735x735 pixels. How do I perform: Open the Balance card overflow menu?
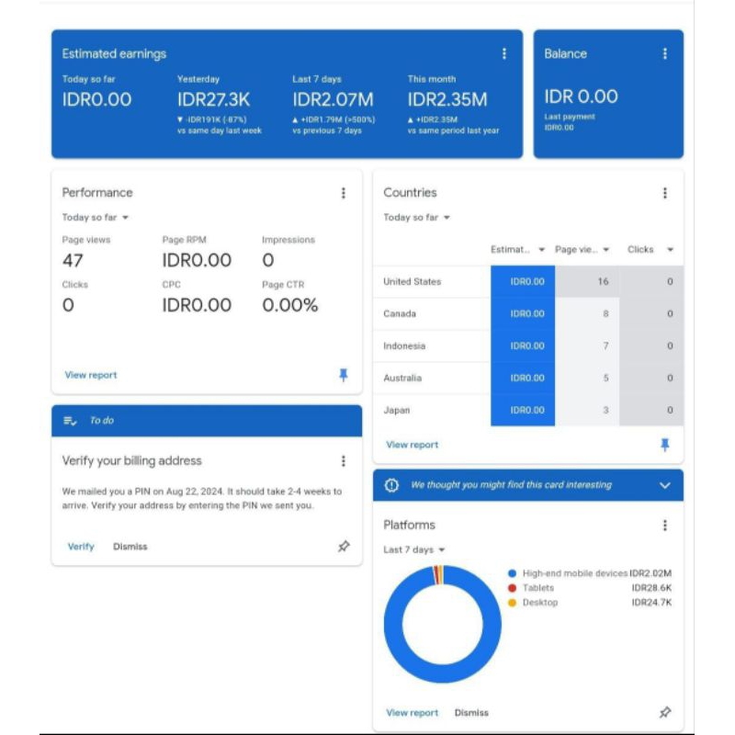click(665, 53)
